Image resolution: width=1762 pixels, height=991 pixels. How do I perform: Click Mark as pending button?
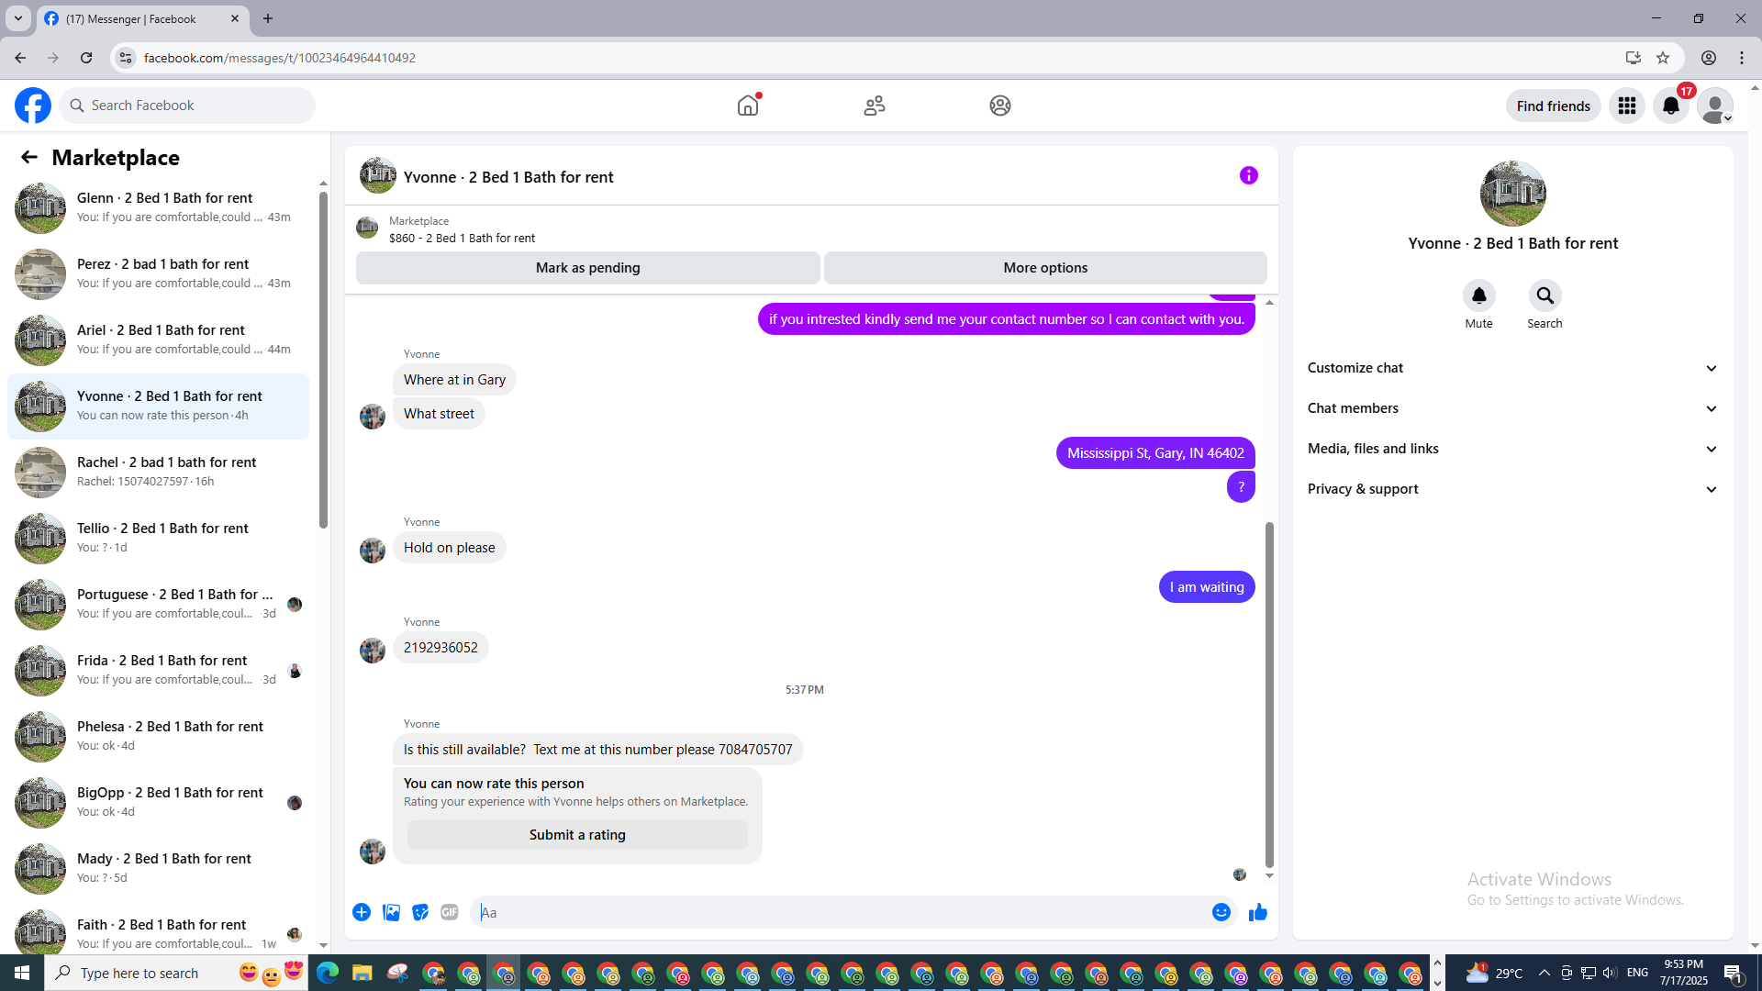588,268
